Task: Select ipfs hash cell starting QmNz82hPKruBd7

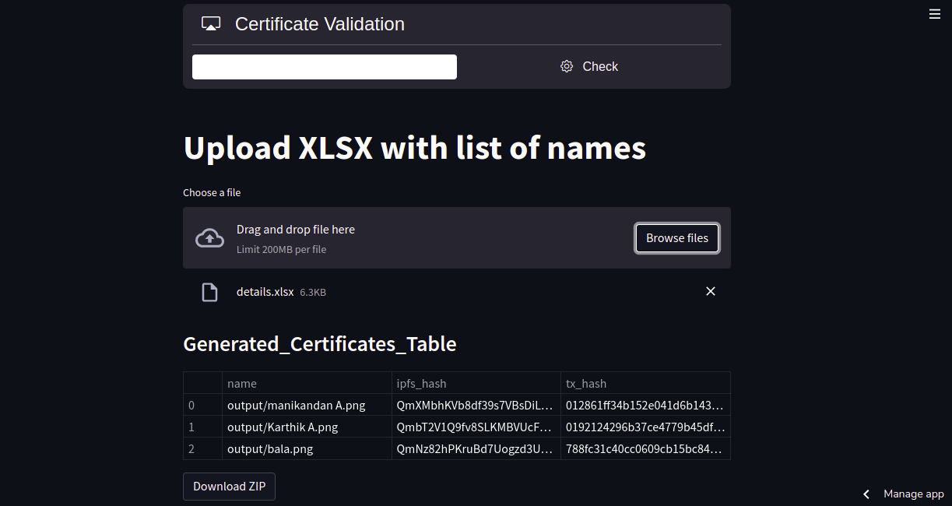Action: 476,448
